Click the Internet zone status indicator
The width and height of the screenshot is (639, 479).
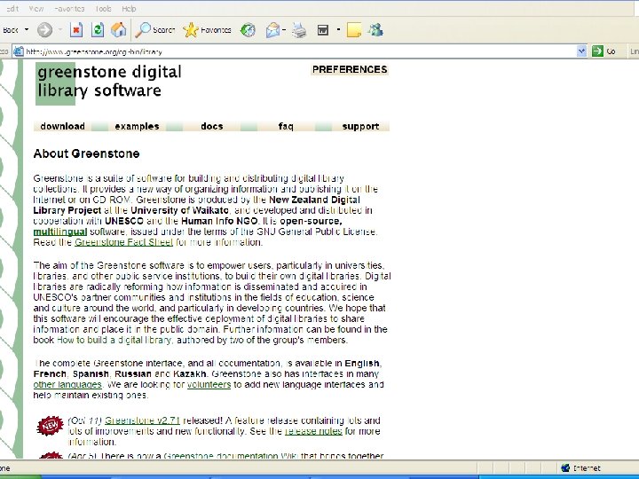(581, 468)
